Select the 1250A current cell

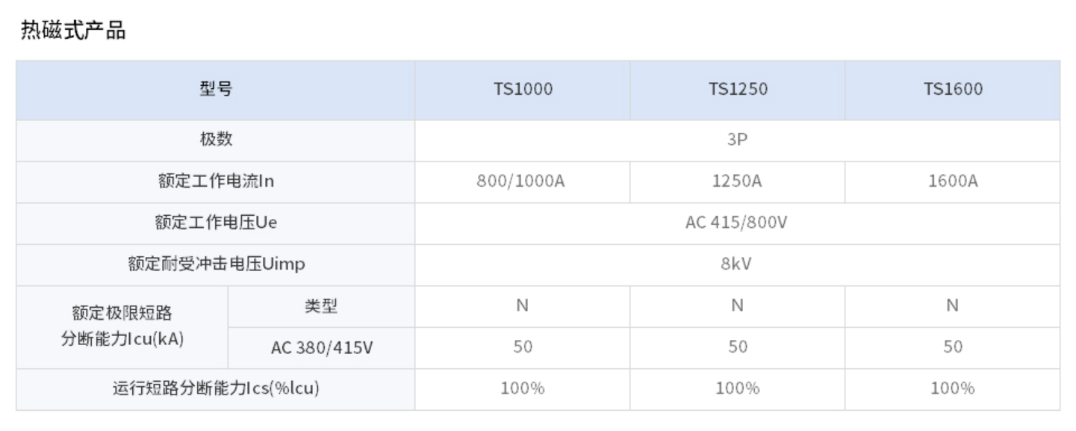point(737,182)
